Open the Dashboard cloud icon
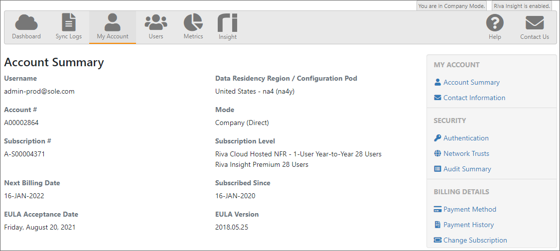Screen dimensions: 560x251 tap(26, 22)
